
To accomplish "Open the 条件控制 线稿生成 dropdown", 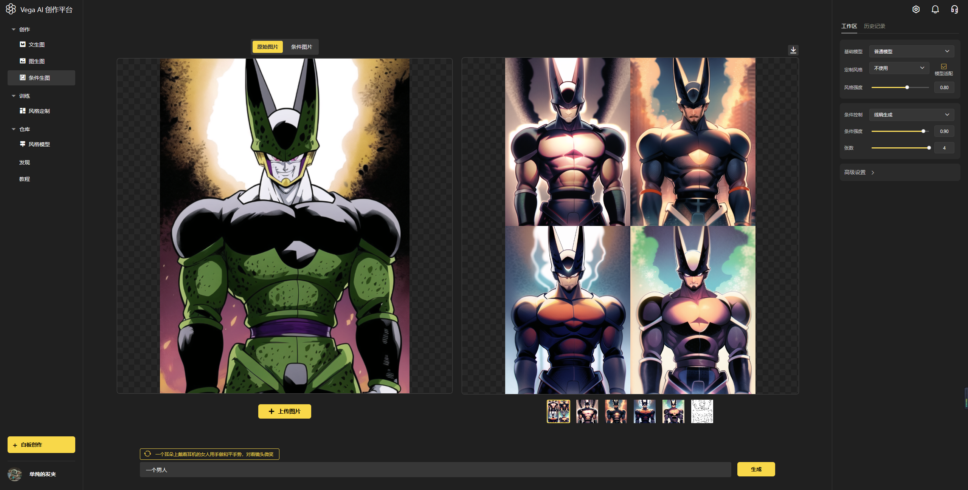I will 911,115.
